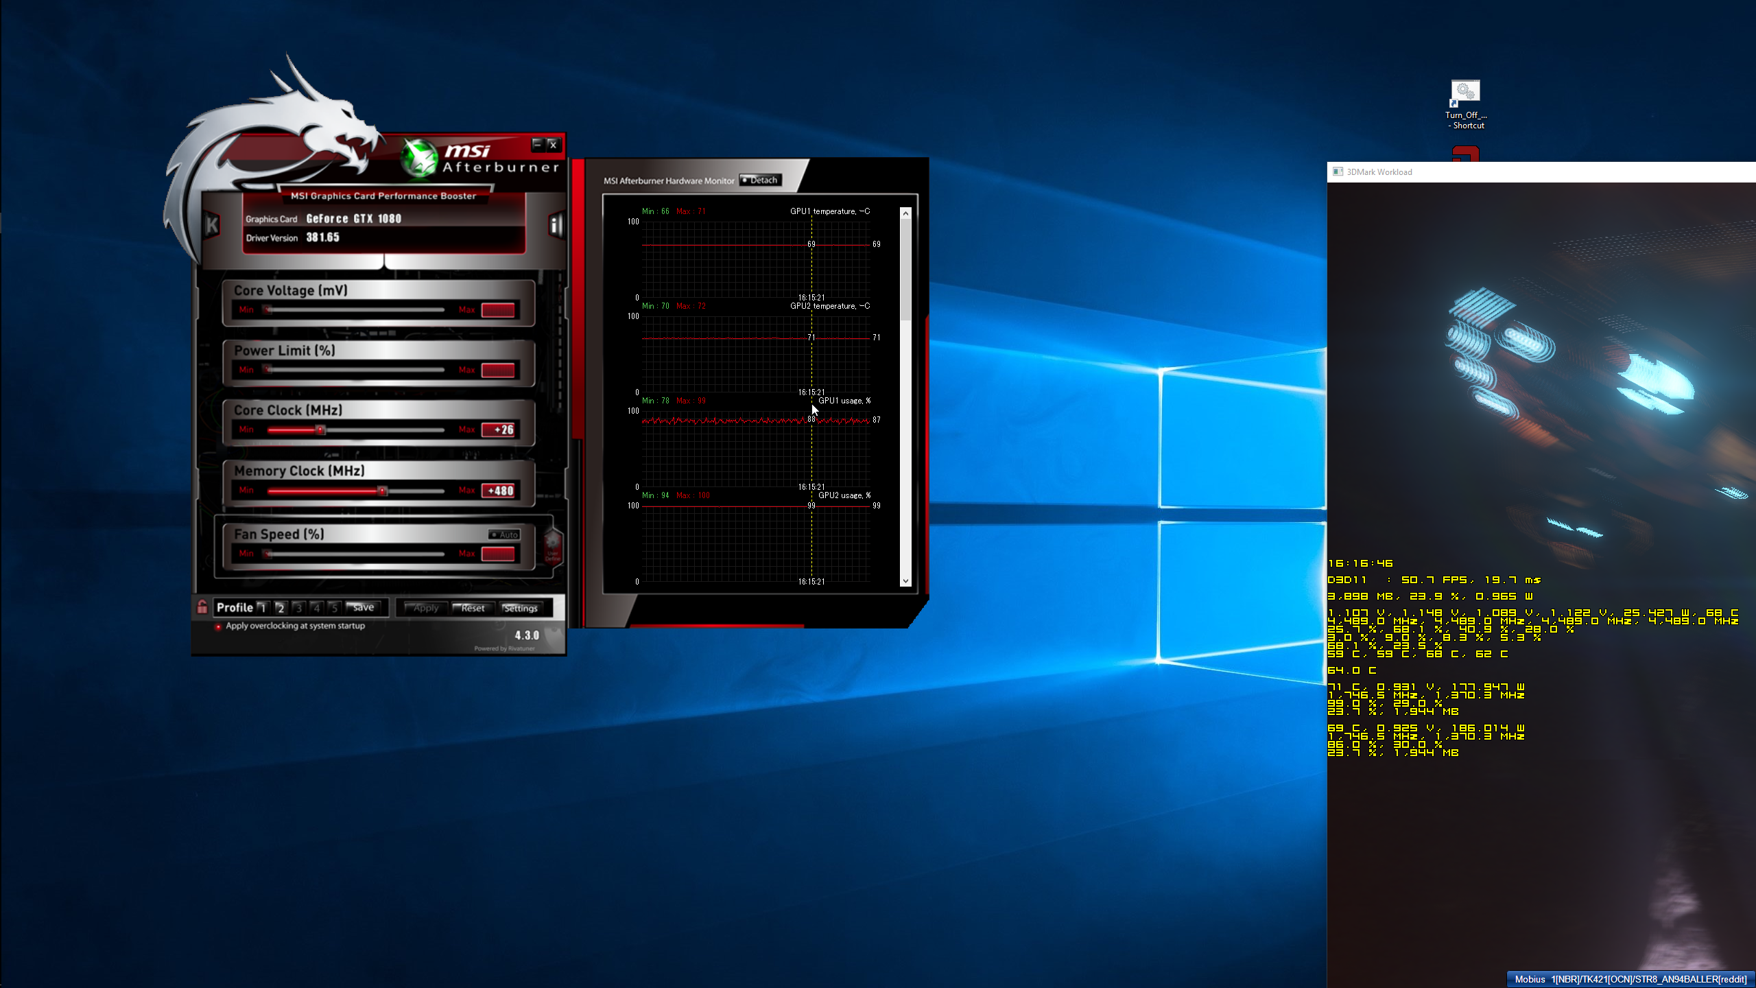Click the driver version 381.65 text
The height and width of the screenshot is (988, 1756).
[x=322, y=237]
